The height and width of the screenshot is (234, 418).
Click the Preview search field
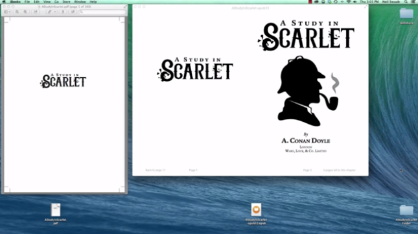pos(102,12)
